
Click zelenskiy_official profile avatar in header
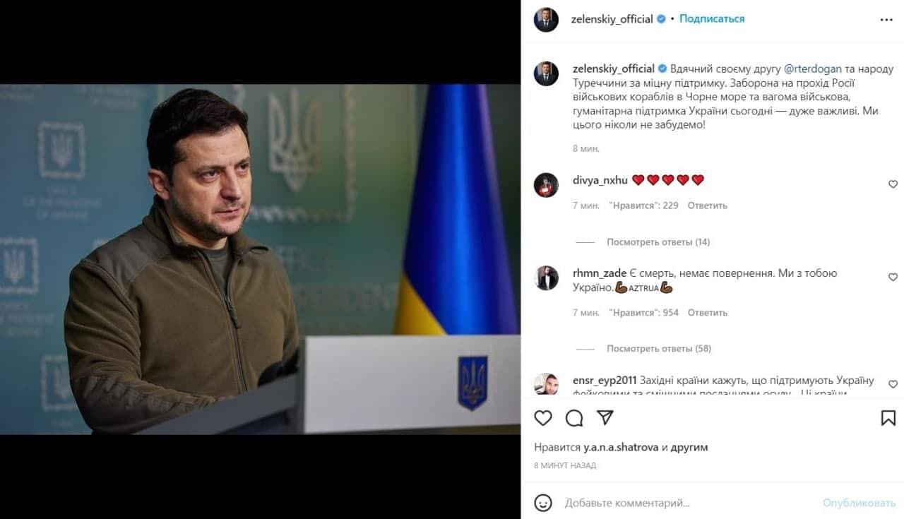point(546,20)
